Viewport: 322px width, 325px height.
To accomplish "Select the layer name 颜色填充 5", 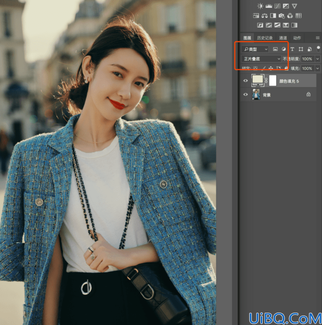I will pos(289,81).
